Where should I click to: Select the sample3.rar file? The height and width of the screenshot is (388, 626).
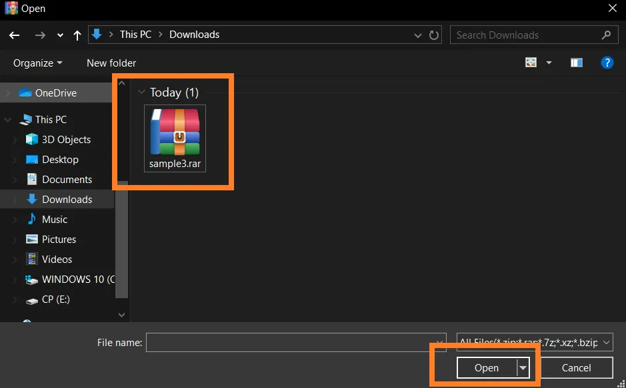tap(175, 138)
